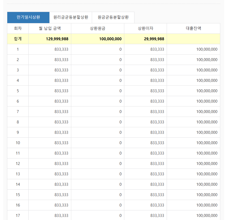Viewport: 227px width, 220px height.
Task: Click loan balance 100,000,000 in row 1
Action: click(x=207, y=49)
